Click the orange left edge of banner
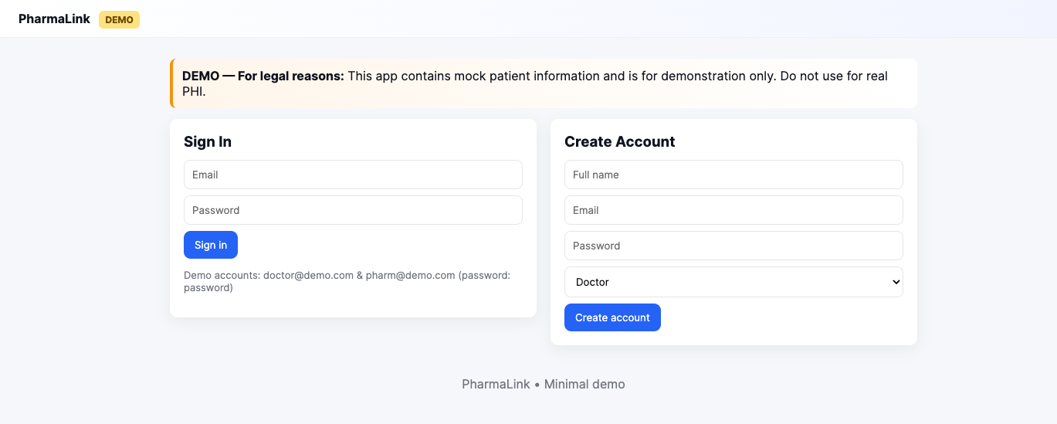Viewport: 1057px width, 424px height. click(x=172, y=83)
